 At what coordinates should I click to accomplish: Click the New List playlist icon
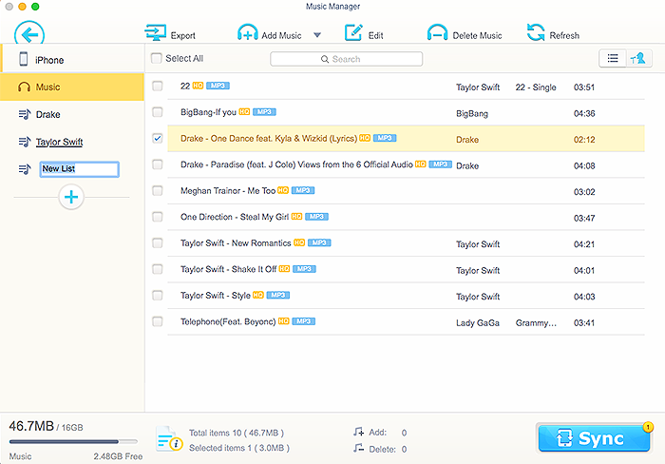(x=25, y=169)
